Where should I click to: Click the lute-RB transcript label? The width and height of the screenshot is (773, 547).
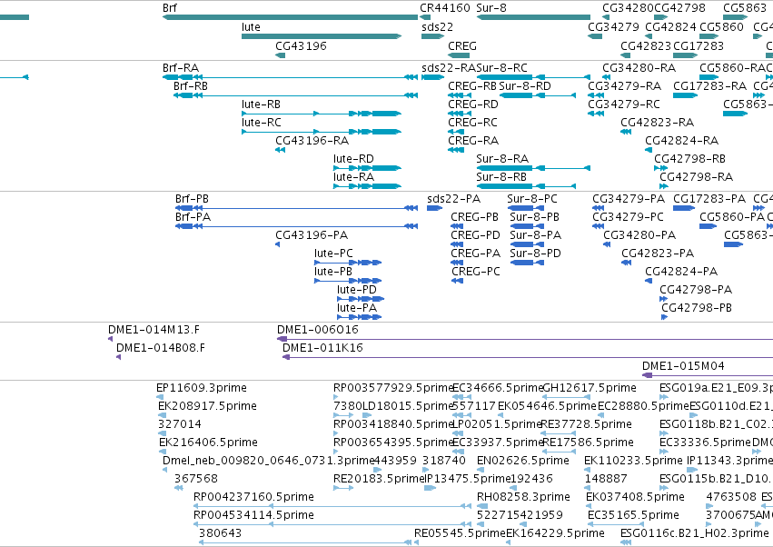(x=261, y=104)
